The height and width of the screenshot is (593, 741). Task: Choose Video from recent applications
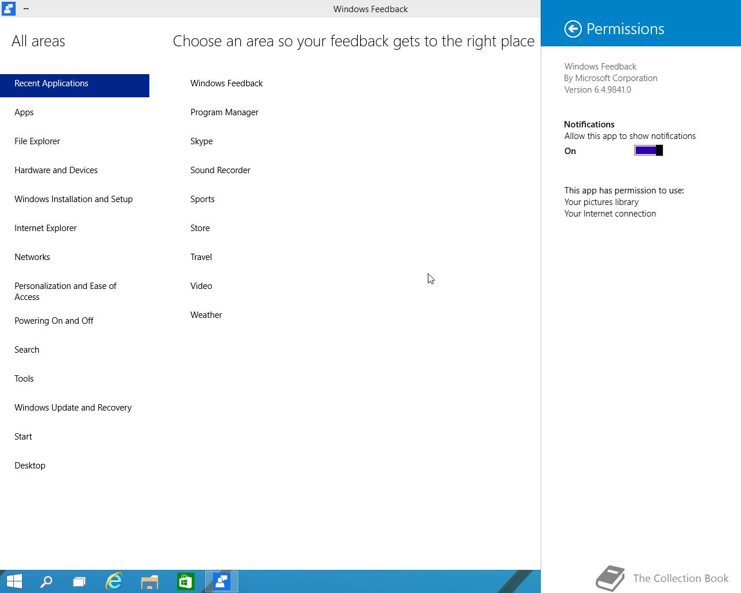(x=201, y=286)
